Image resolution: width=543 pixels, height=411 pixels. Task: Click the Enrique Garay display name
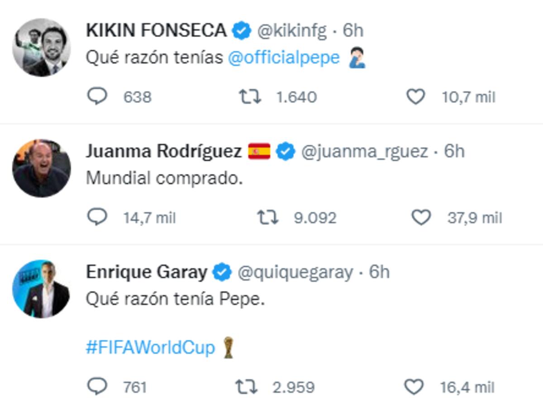pyautogui.click(x=147, y=272)
